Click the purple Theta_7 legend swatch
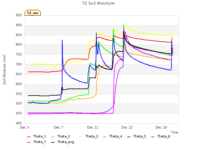The image size is (197, 148). [29, 142]
